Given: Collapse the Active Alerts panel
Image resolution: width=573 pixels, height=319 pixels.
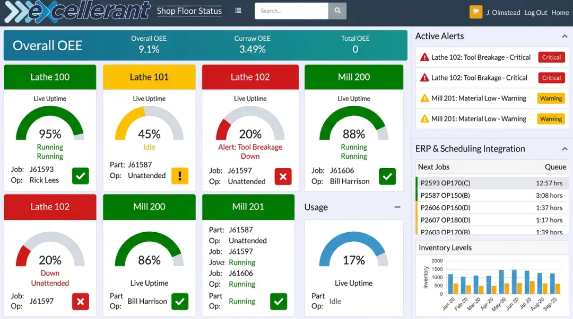Looking at the screenshot, I should point(564,36).
